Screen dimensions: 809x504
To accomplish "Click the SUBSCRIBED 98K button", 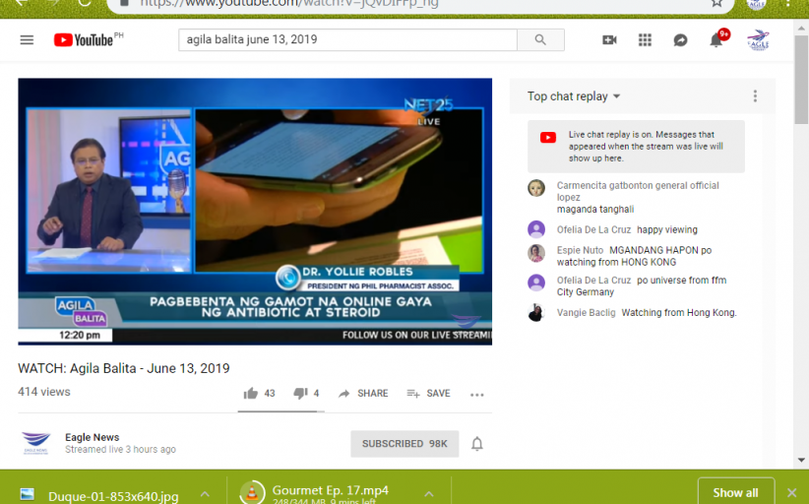I will click(404, 444).
